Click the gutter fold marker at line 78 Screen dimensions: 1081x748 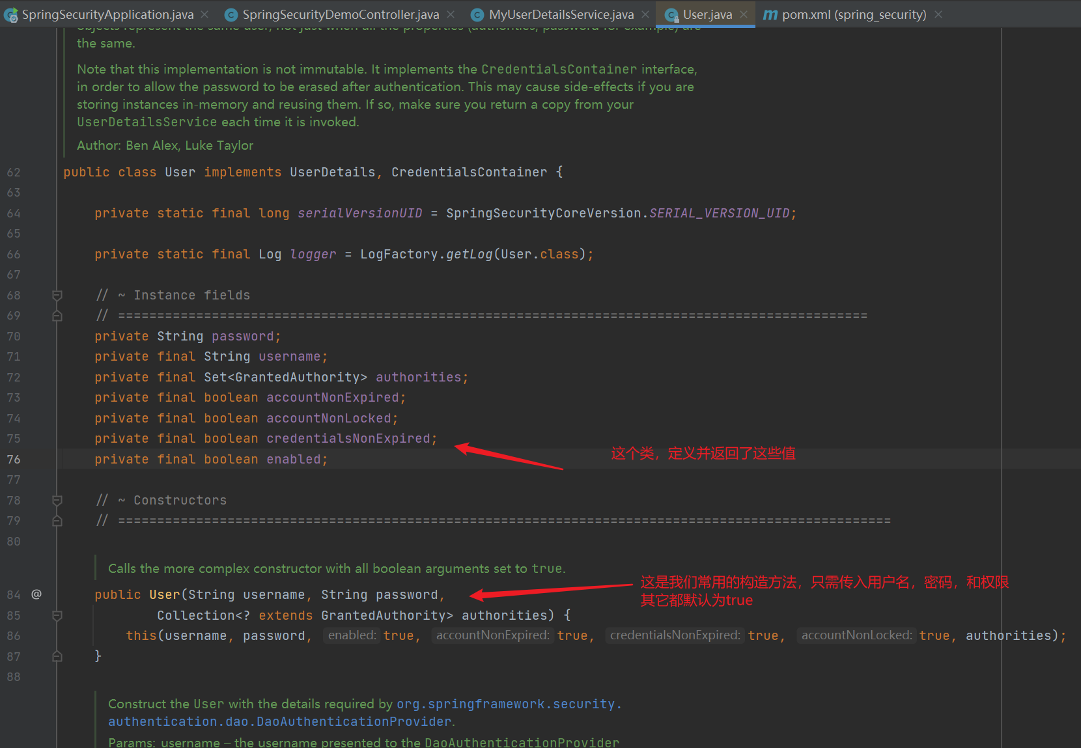pyautogui.click(x=57, y=500)
